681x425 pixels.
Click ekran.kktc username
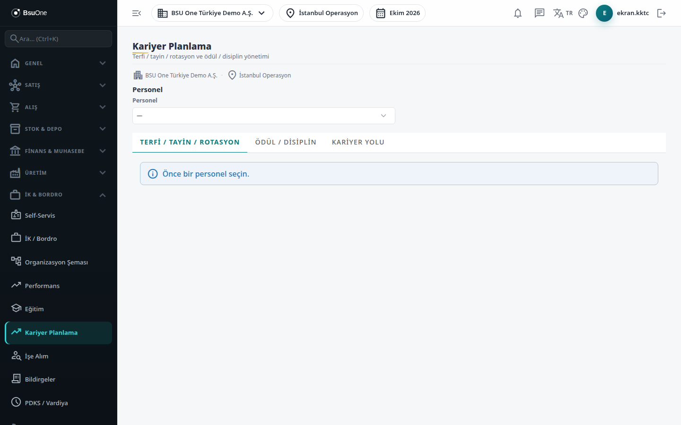[633, 13]
